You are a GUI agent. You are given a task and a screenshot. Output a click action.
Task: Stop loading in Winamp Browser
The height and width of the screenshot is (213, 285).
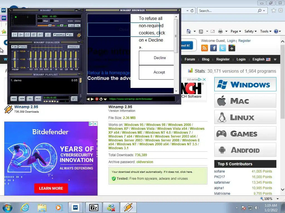97,99
